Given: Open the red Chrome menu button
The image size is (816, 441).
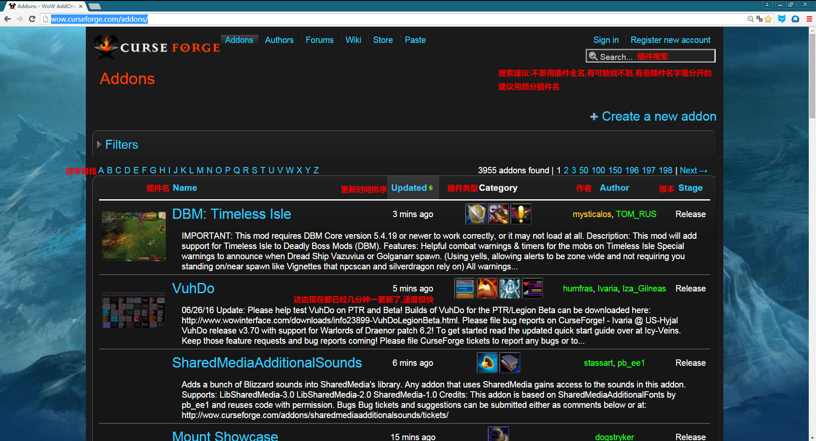Looking at the screenshot, I should pos(809,19).
